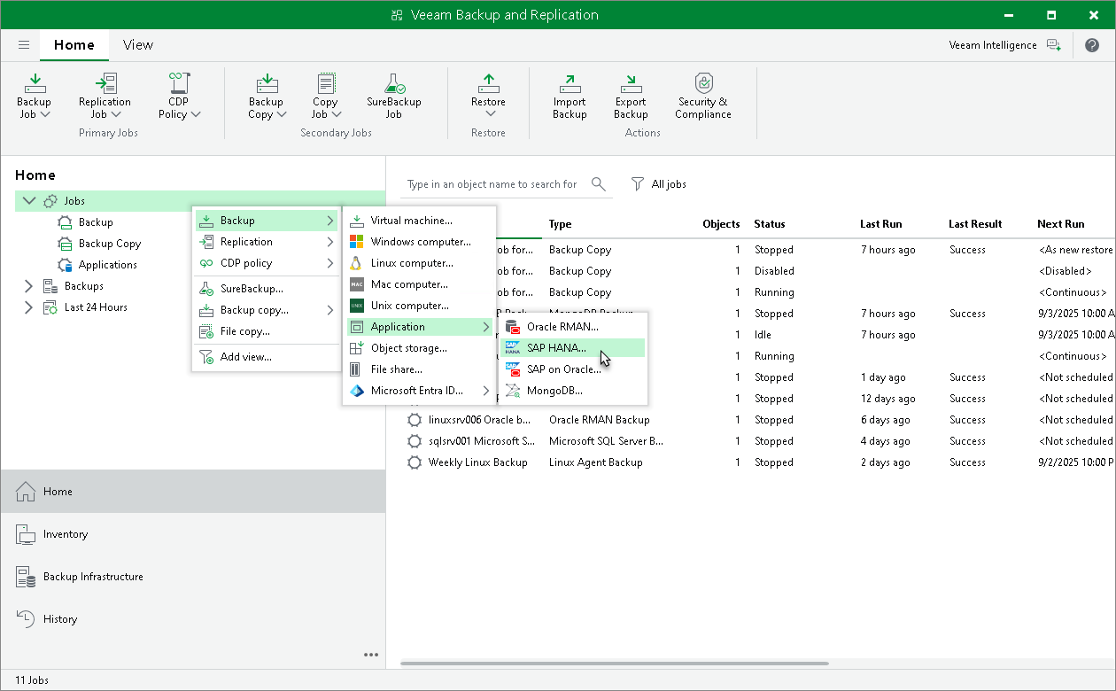The width and height of the screenshot is (1116, 691).
Task: Switch to the Home ribbon tab
Action: pyautogui.click(x=74, y=45)
